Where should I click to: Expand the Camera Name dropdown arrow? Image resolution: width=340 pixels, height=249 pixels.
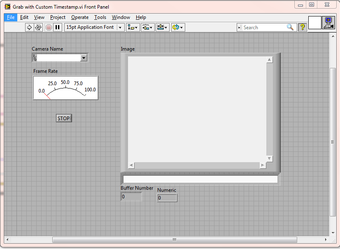pyautogui.click(x=84, y=58)
